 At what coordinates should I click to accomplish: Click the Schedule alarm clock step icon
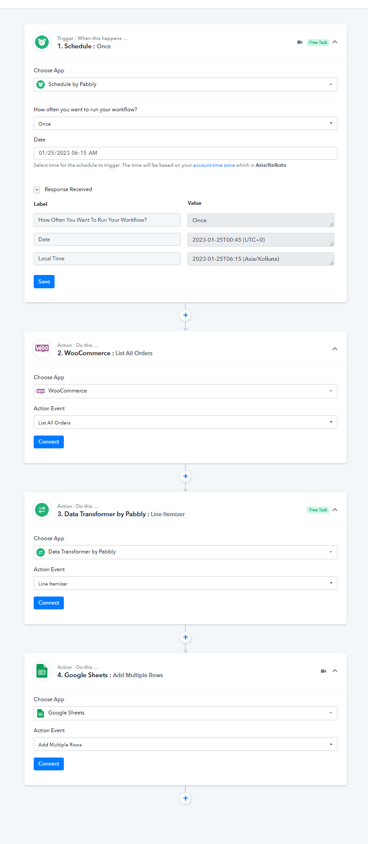[x=42, y=43]
